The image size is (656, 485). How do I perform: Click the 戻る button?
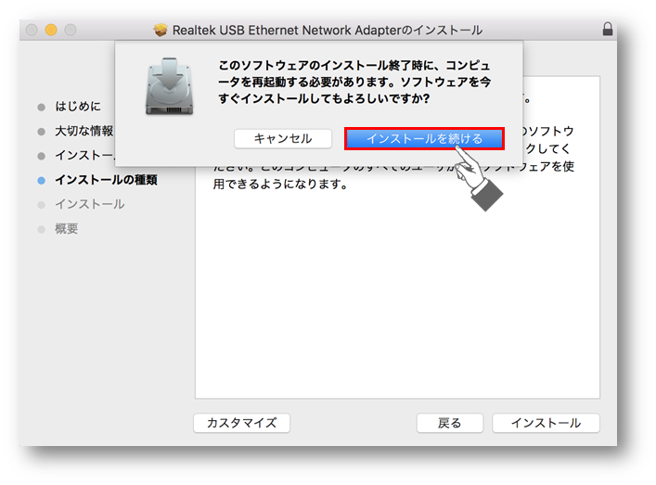(450, 423)
